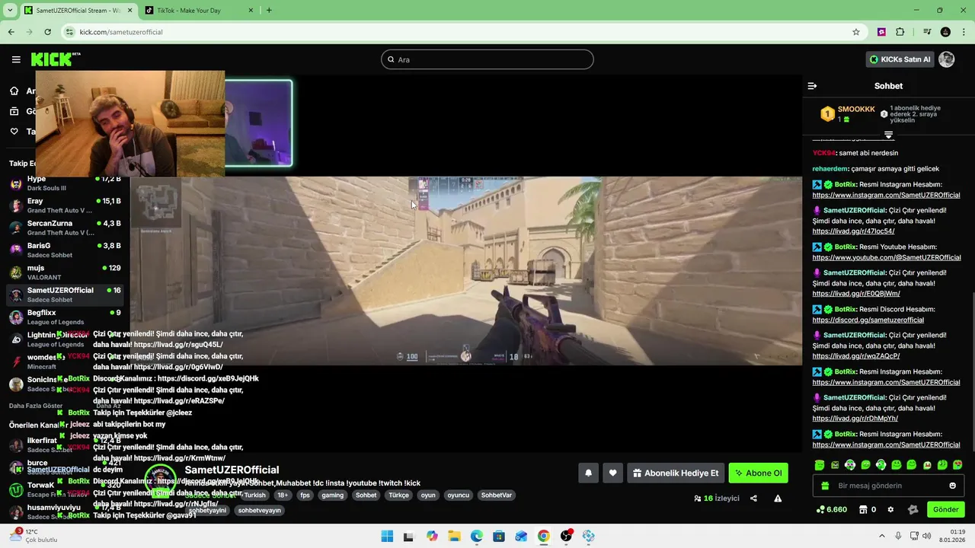The image size is (975, 548).
Task: Enable stream notifications with the bell icon
Action: (x=588, y=473)
